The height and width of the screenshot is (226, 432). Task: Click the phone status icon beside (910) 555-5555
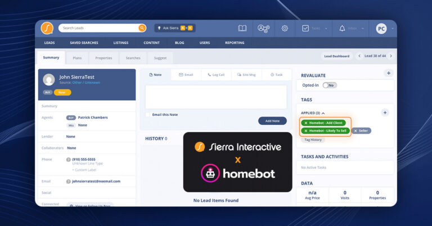pos(68,160)
